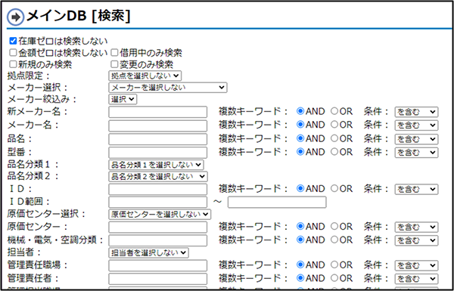
Task: Open the 担当者 dropdown
Action: 148,252
